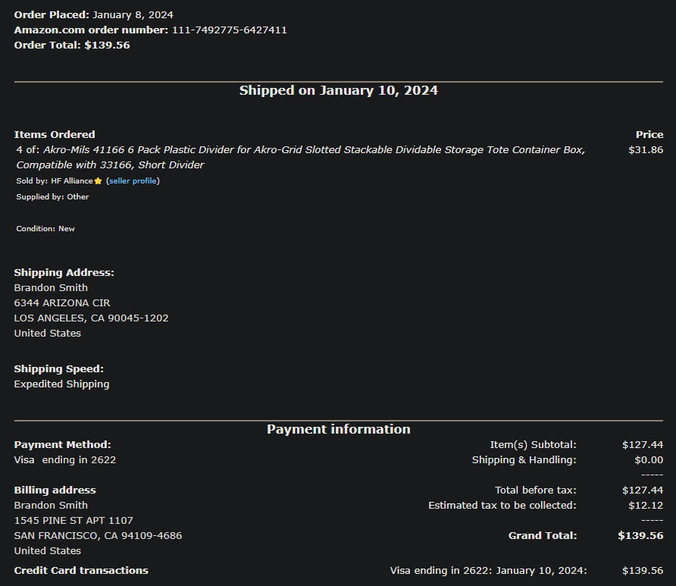
Task: Click the item price $31.86
Action: click(646, 150)
